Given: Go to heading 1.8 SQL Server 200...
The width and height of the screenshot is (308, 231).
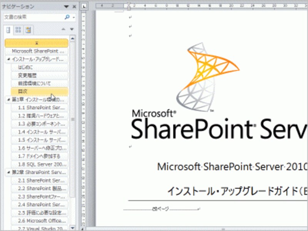Looking at the screenshot, I should [x=40, y=164].
